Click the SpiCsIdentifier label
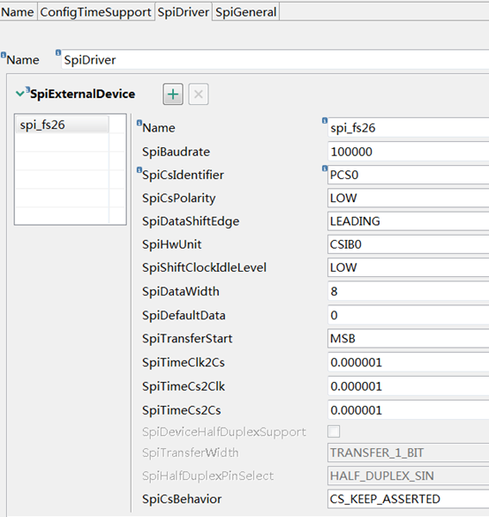The height and width of the screenshot is (517, 489). click(x=183, y=175)
